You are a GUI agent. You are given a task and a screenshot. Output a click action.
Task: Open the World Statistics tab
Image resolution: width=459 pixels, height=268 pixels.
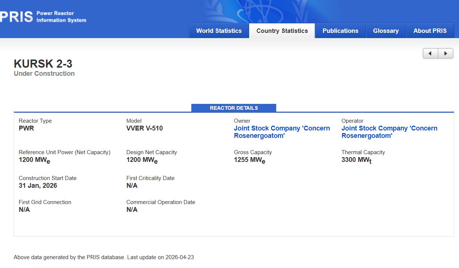pyautogui.click(x=219, y=31)
